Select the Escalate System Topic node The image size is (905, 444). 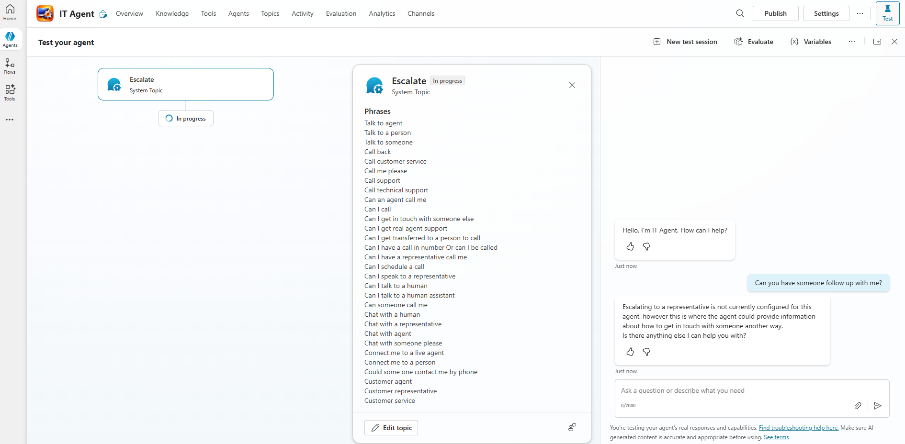186,84
